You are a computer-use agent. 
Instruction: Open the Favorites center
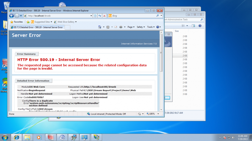[16, 22]
